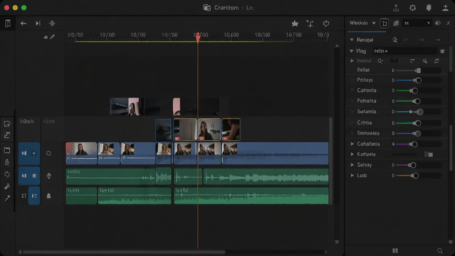Expand the Lorb row
The width and height of the screenshot is (455, 256).
(x=352, y=175)
